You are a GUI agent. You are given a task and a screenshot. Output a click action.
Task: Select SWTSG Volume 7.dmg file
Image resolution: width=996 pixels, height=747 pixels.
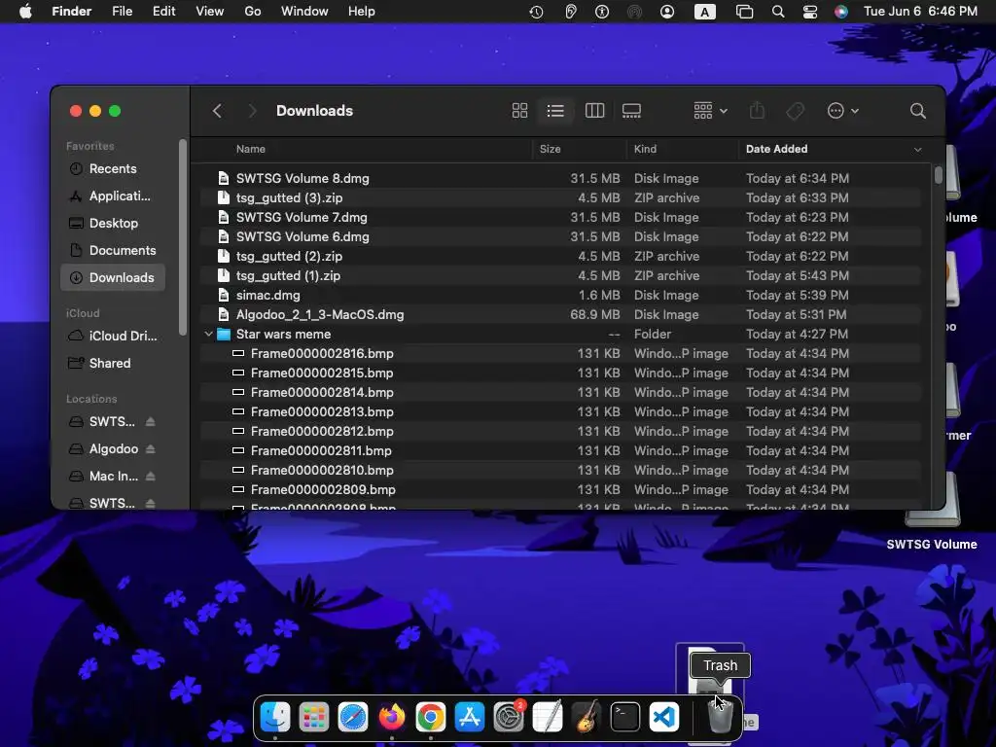(560, 217)
